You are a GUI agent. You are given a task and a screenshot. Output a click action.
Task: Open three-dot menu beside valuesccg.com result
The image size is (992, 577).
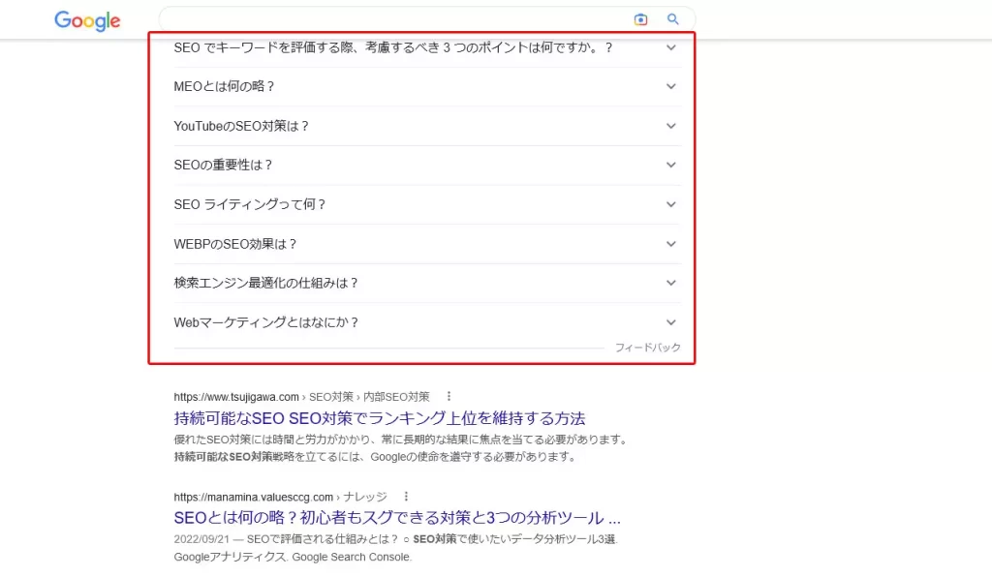click(407, 496)
